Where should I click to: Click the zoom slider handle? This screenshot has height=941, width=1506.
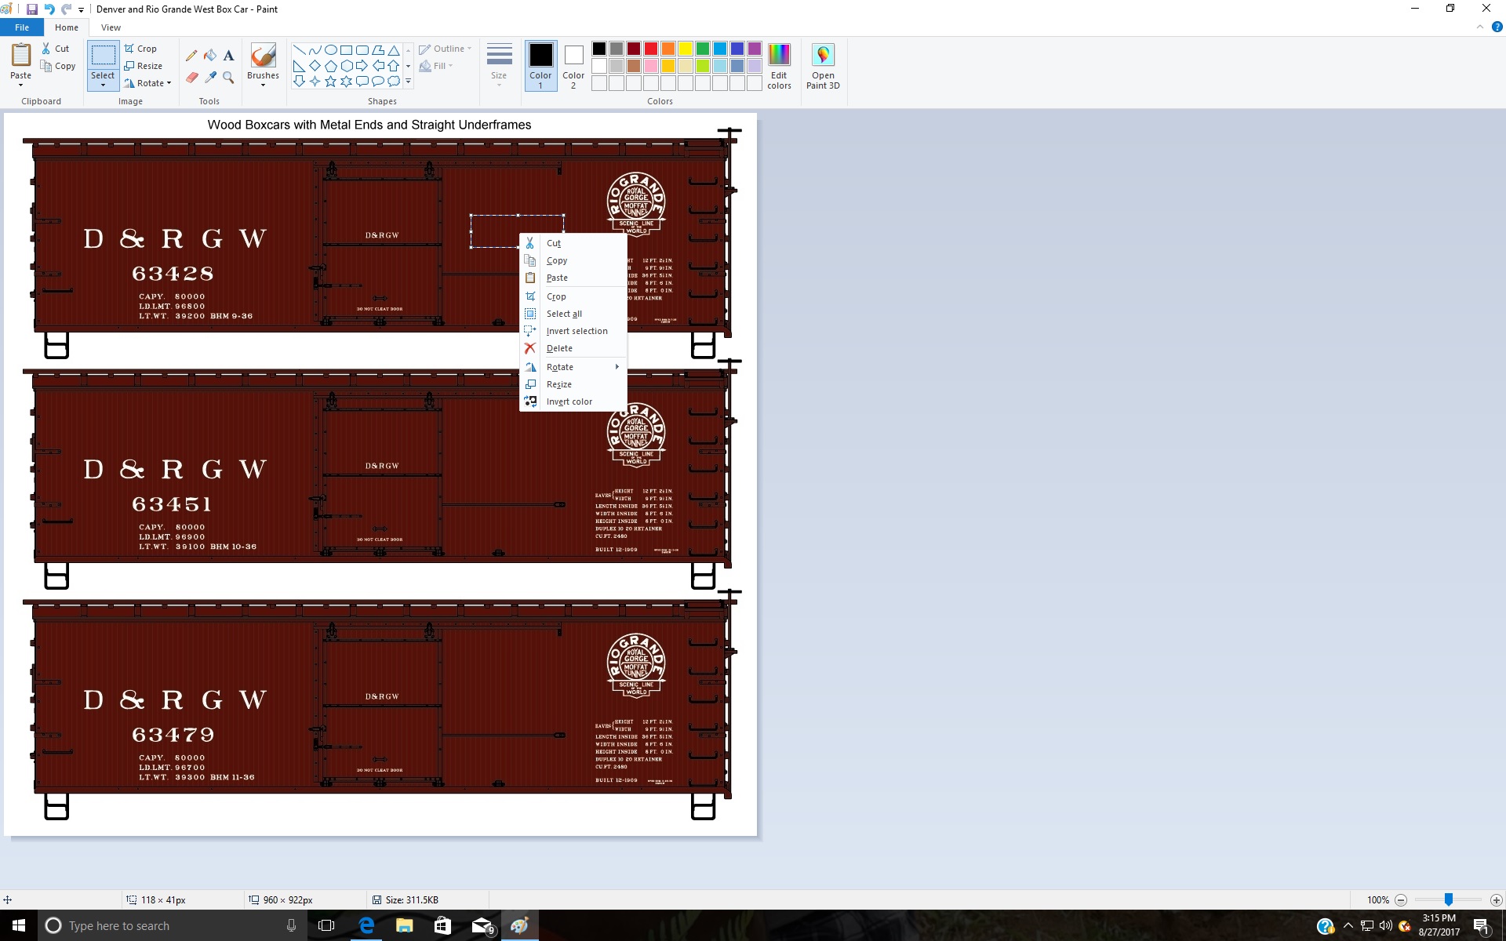[1449, 899]
